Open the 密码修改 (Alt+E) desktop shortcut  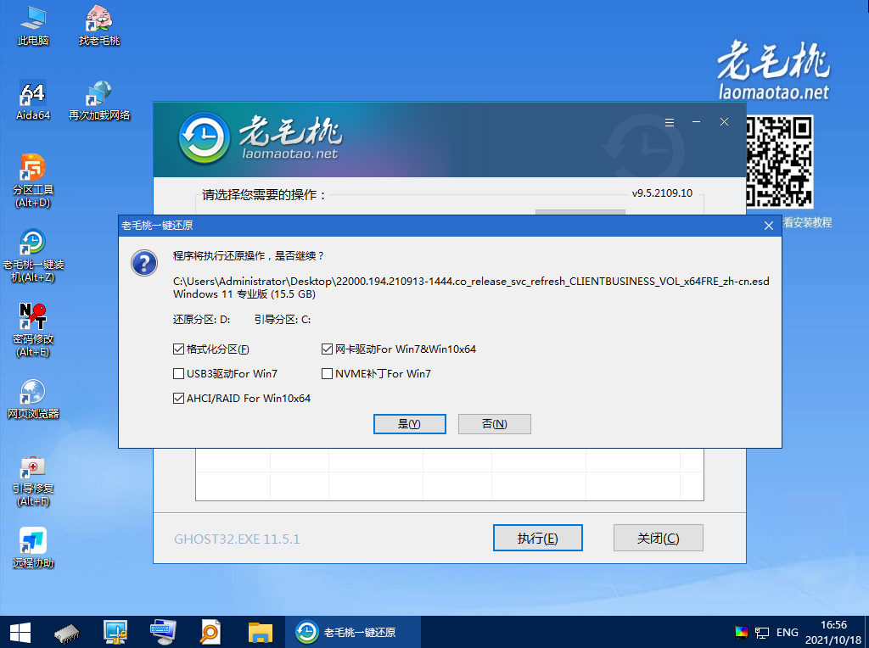tap(33, 331)
